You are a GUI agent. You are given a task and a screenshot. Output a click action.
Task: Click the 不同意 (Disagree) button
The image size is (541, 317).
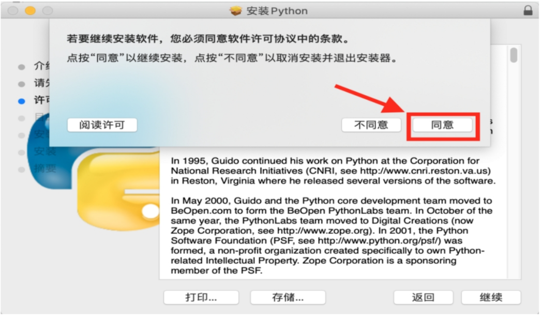371,125
